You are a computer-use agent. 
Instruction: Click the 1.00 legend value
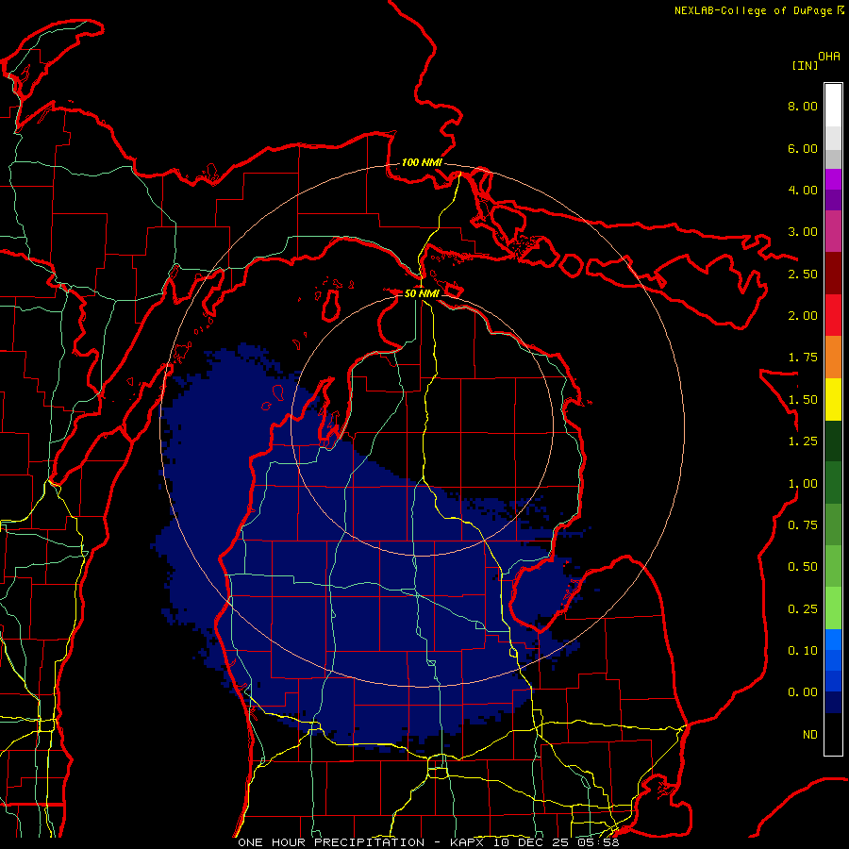coord(803,484)
